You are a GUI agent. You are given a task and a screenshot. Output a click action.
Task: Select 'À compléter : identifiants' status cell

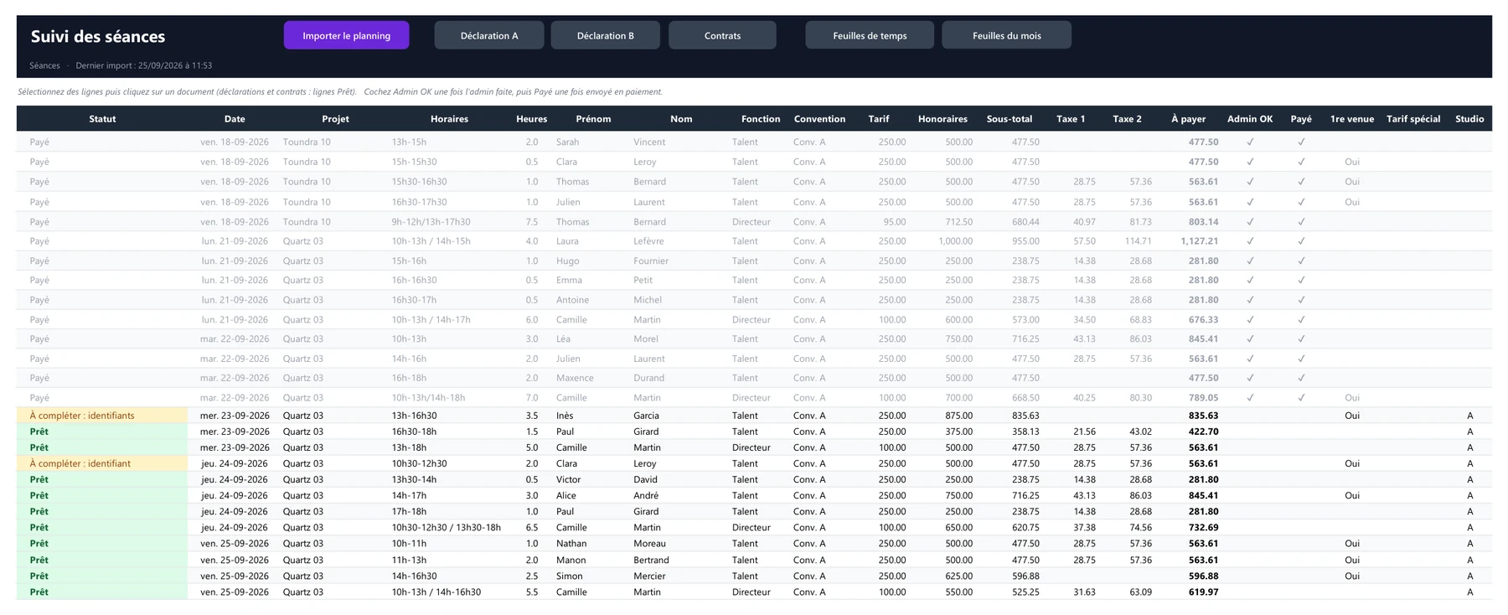[x=102, y=416]
